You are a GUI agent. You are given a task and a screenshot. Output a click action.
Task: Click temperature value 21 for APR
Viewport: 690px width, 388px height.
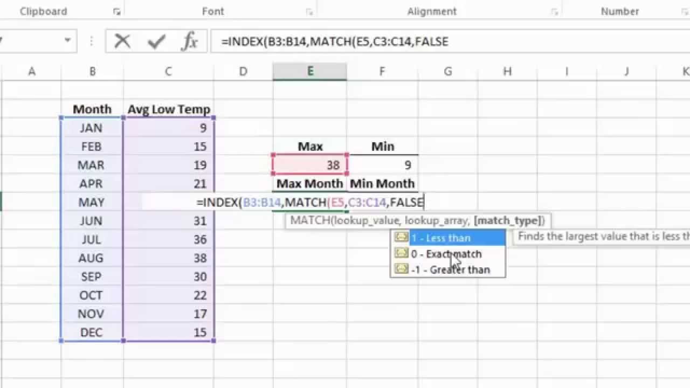pyautogui.click(x=169, y=184)
